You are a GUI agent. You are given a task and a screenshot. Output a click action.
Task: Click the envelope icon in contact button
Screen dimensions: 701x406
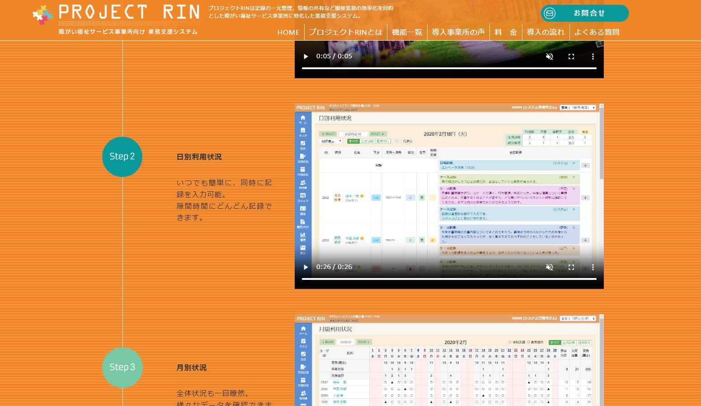pos(550,13)
